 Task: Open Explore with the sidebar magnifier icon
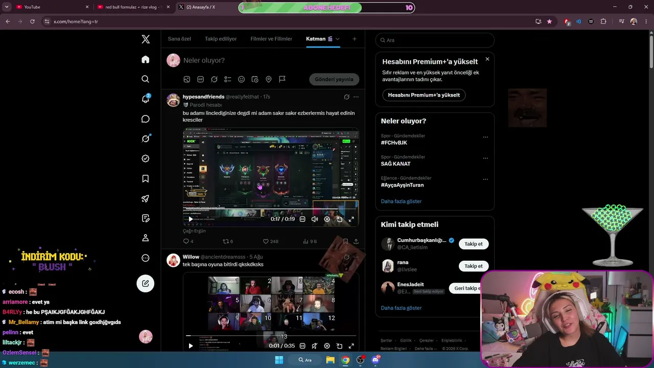(x=146, y=79)
